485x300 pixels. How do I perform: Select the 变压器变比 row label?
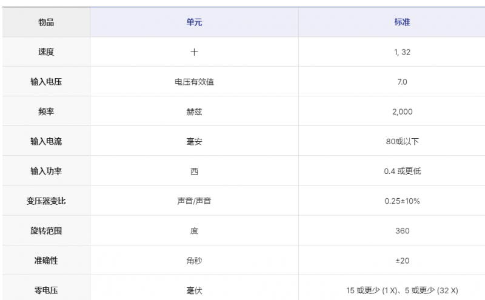[x=46, y=201]
